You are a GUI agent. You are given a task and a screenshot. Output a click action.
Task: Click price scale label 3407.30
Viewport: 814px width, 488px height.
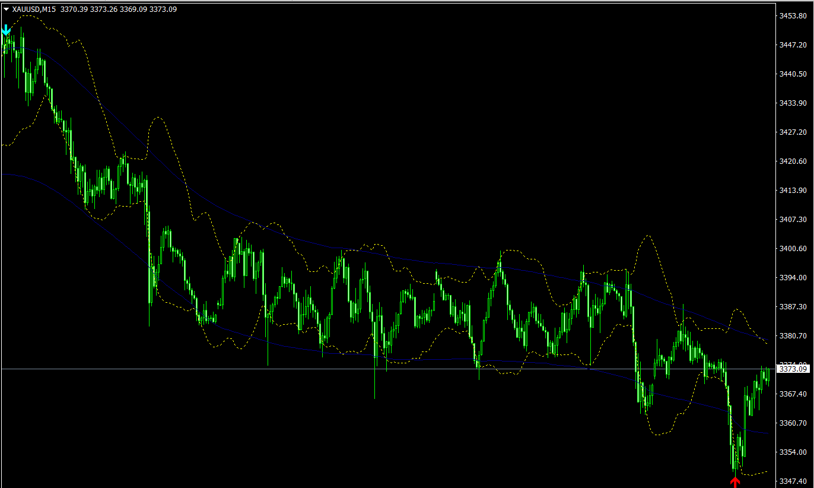(793, 219)
